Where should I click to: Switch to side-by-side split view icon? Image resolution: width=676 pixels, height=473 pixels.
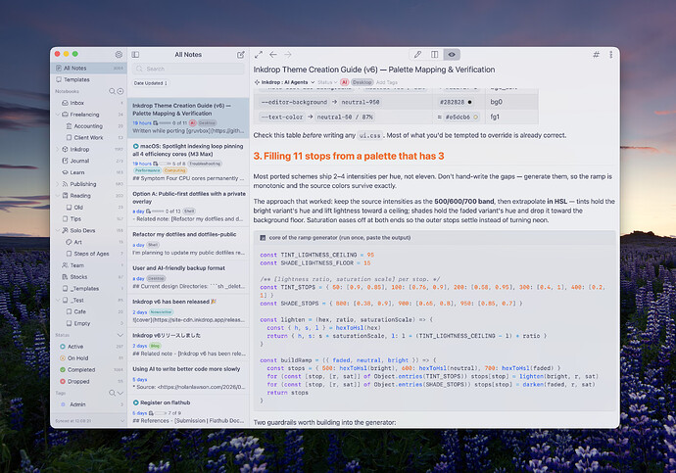click(435, 55)
